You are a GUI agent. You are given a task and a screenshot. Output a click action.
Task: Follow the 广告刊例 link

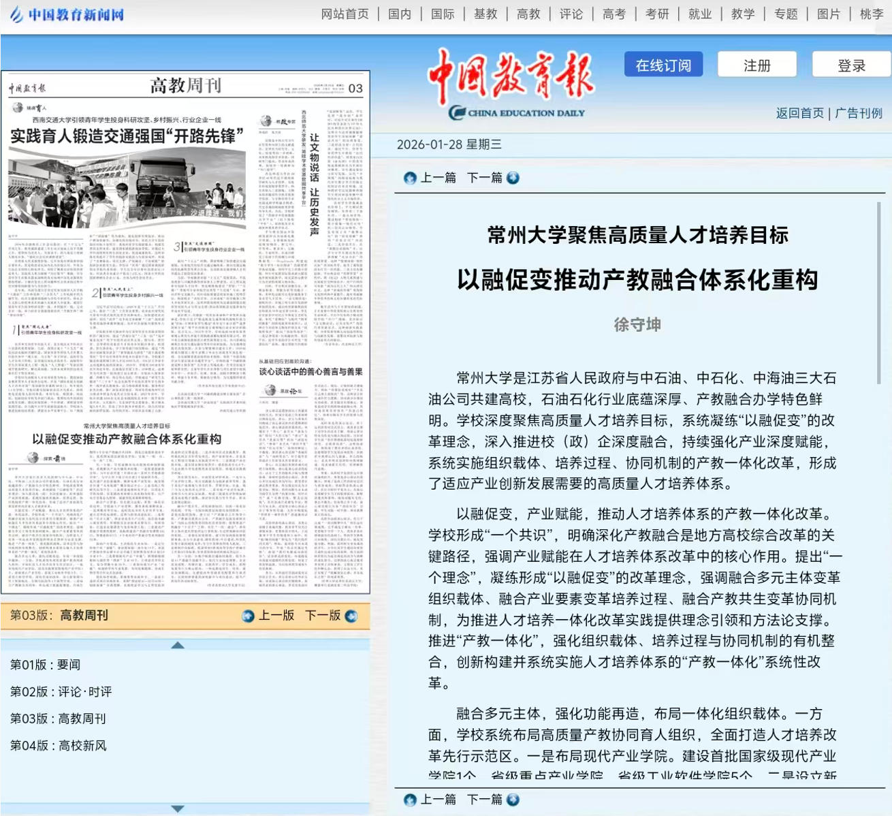858,113
